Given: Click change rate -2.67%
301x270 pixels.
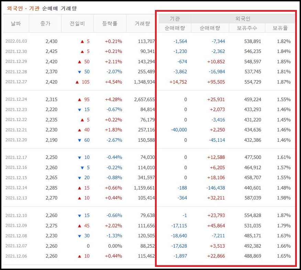Looking at the screenshot, I should [114, 140].
